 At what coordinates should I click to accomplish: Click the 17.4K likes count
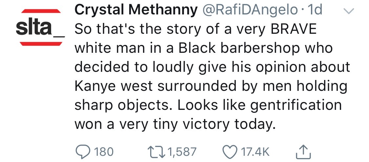pos(256,152)
